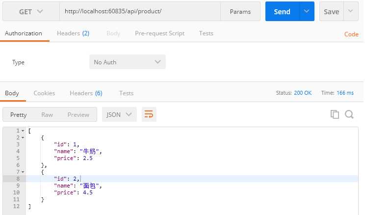Click the Save button
The width and height of the screenshot is (365, 215).
tap(332, 11)
